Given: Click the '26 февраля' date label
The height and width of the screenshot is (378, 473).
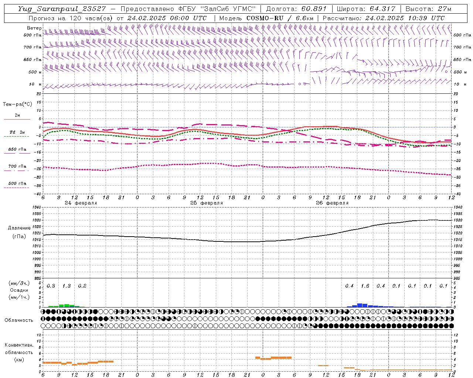Looking at the screenshot, I should coord(332,203).
